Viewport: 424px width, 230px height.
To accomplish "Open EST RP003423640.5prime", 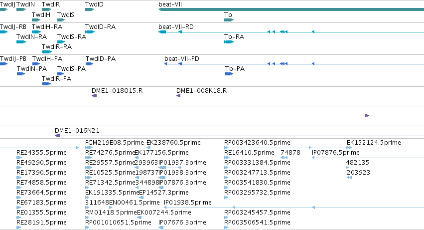I will pyautogui.click(x=257, y=143).
